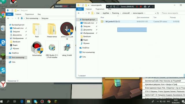Choose the Bandicam screen-area selection icon
The height and width of the screenshot is (104, 185).
[118, 7]
